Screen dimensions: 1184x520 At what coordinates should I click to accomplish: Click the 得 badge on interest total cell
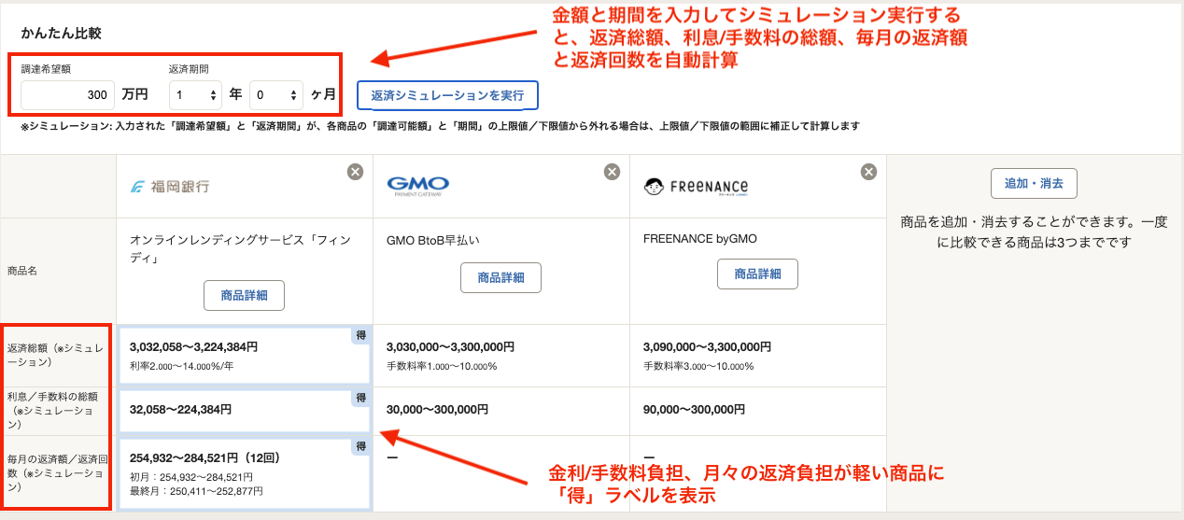(x=360, y=398)
